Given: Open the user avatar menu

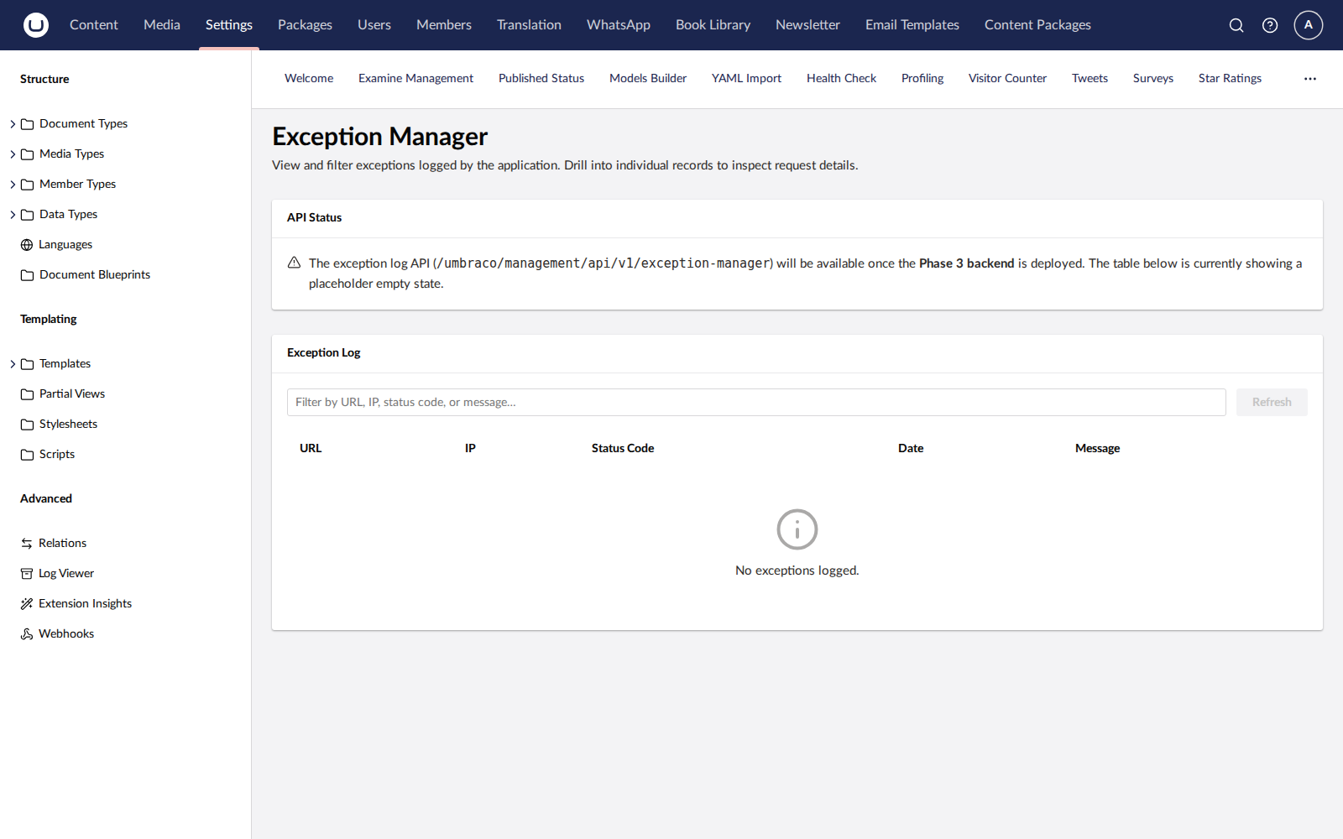Looking at the screenshot, I should 1309,25.
